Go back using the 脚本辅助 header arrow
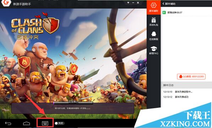 pos(163,4)
